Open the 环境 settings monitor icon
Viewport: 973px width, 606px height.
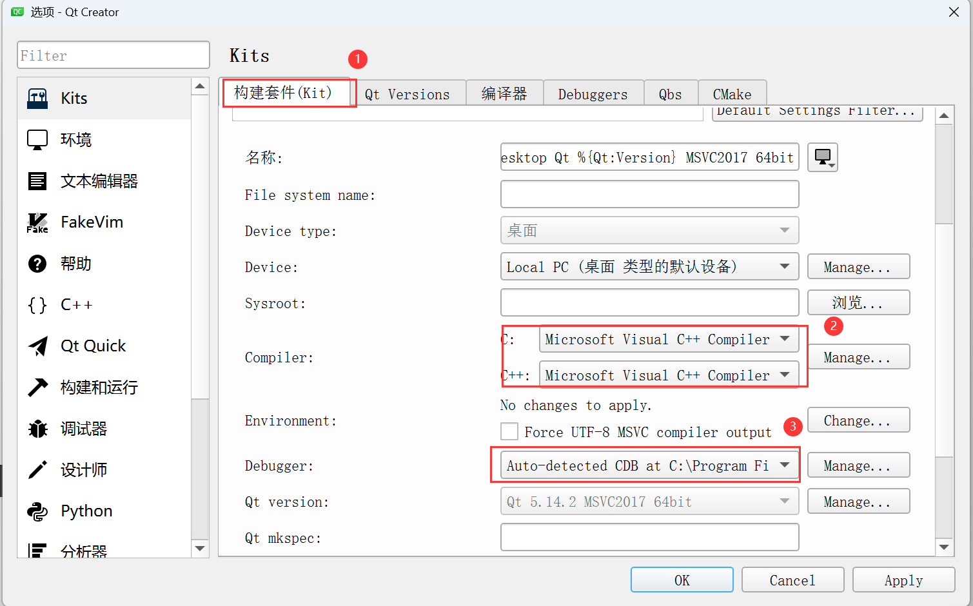[37, 139]
